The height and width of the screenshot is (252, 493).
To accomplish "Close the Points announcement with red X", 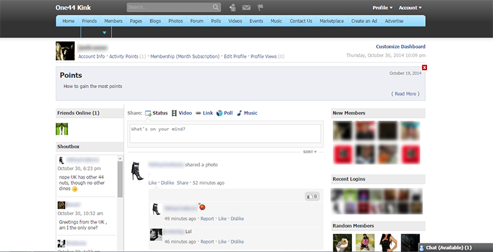I will 425,67.
